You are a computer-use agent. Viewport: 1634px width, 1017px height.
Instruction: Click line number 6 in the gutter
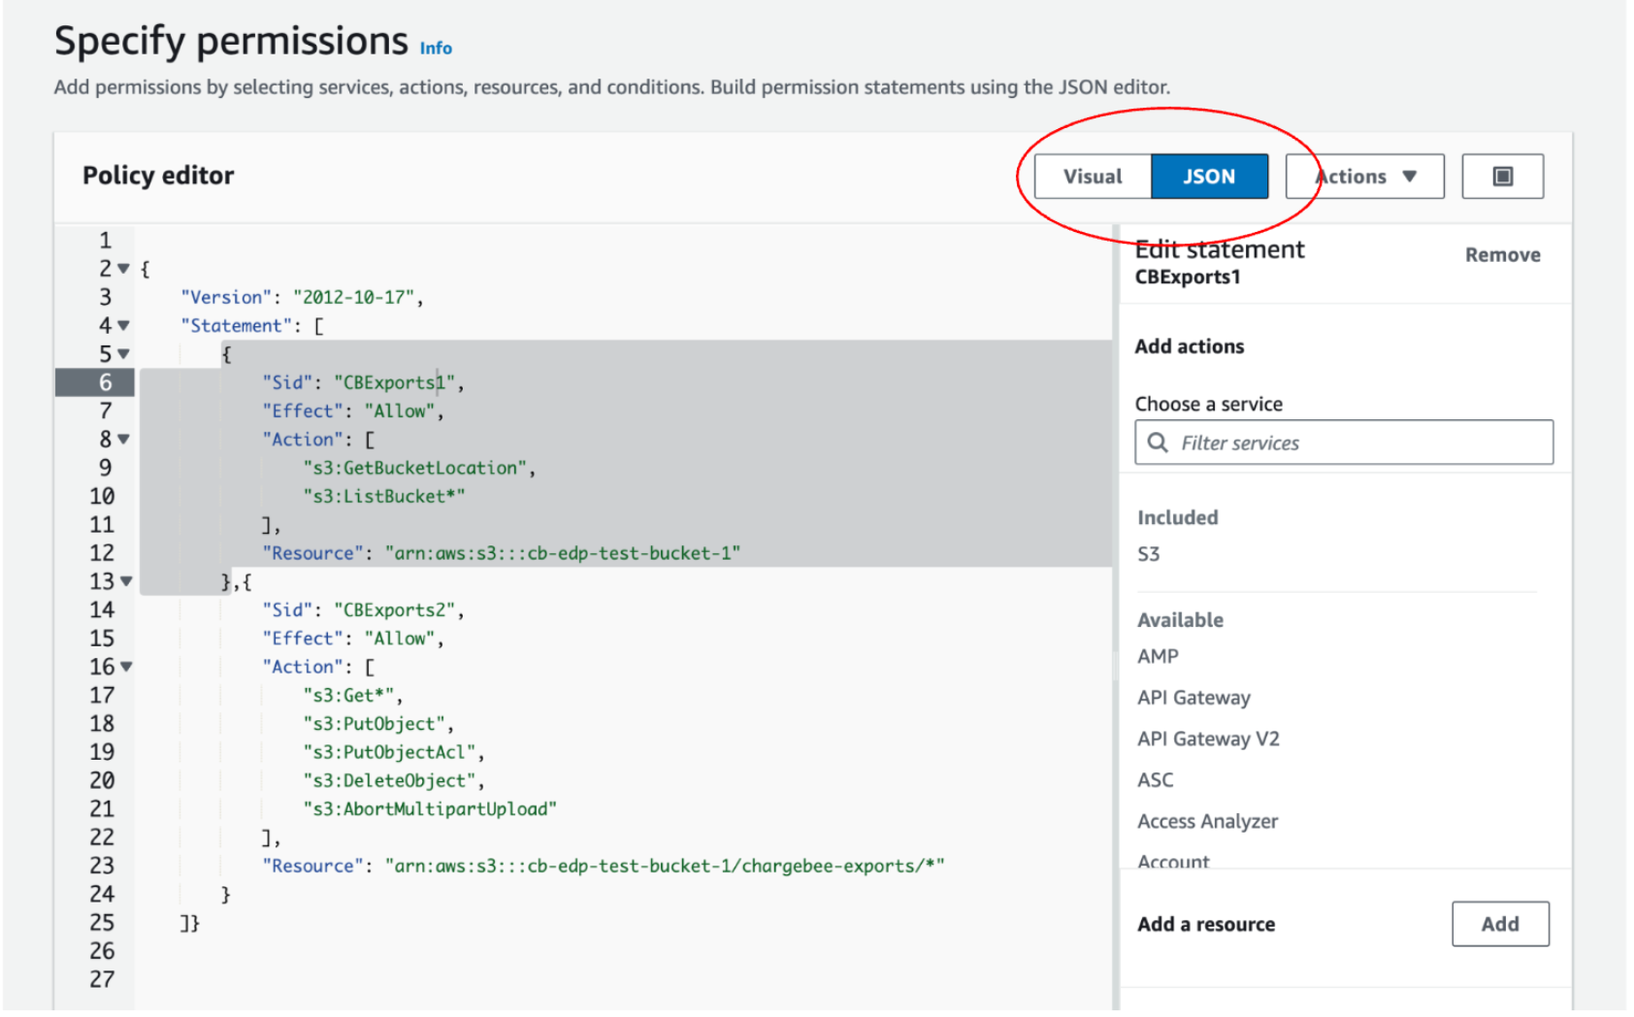105,382
